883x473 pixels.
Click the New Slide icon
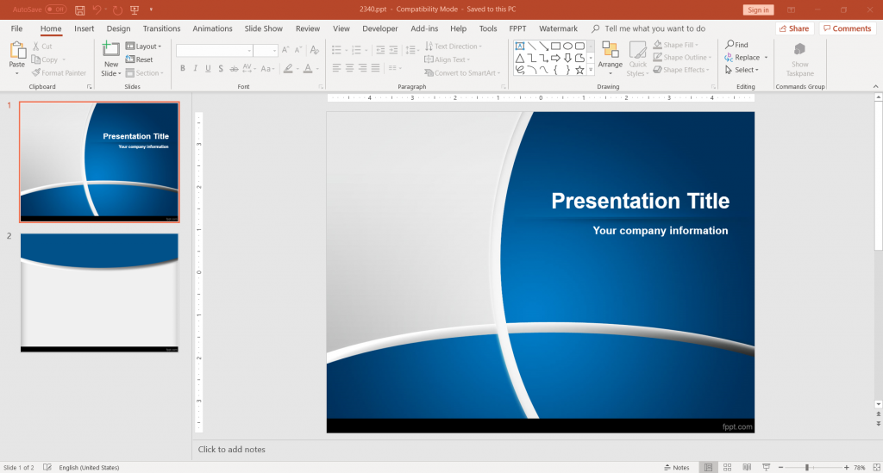point(111,49)
